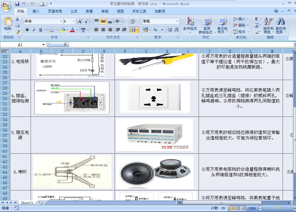Copy the selected cells

coord(17,25)
